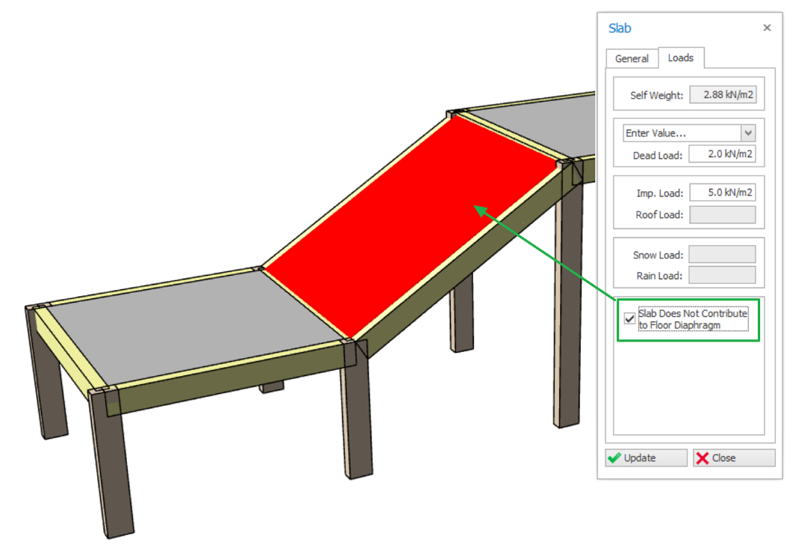Focus the Dead Load input field
Viewport: 811px width, 559px height.
click(721, 154)
